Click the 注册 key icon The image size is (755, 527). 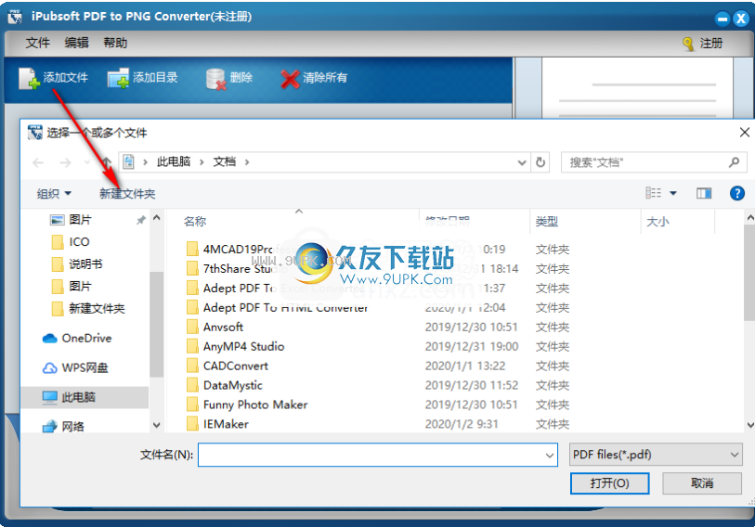point(688,44)
